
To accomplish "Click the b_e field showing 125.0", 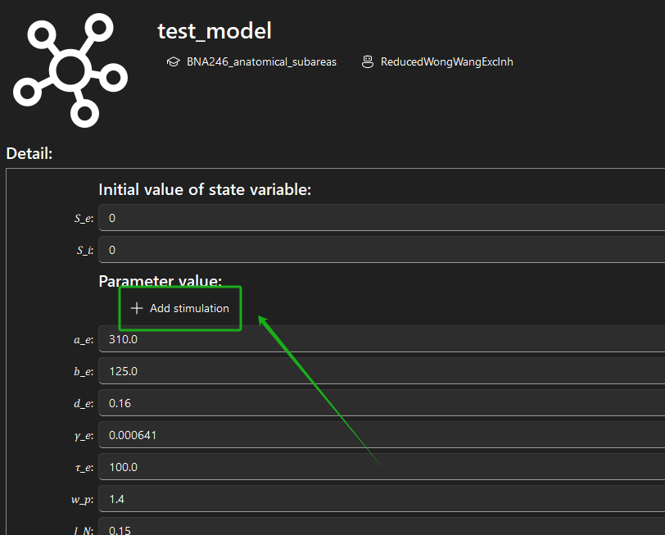I will (x=382, y=371).
